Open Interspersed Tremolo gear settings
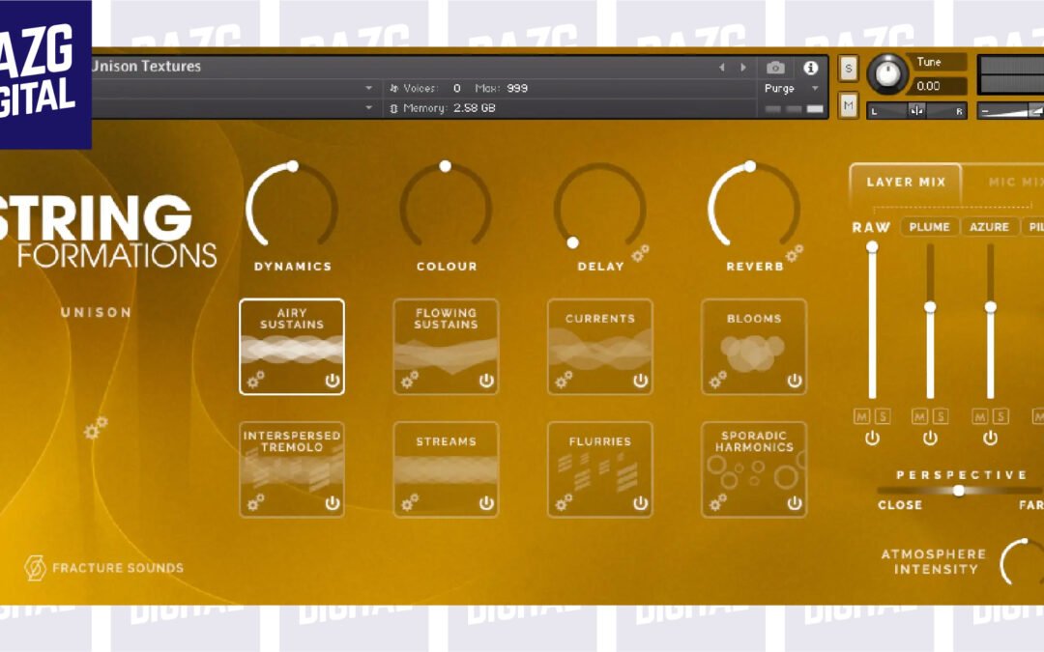 tap(255, 501)
